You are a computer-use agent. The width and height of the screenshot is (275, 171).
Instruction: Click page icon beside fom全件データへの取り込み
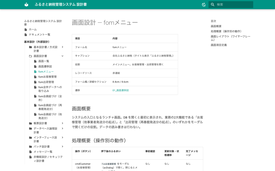coord(35,87)
